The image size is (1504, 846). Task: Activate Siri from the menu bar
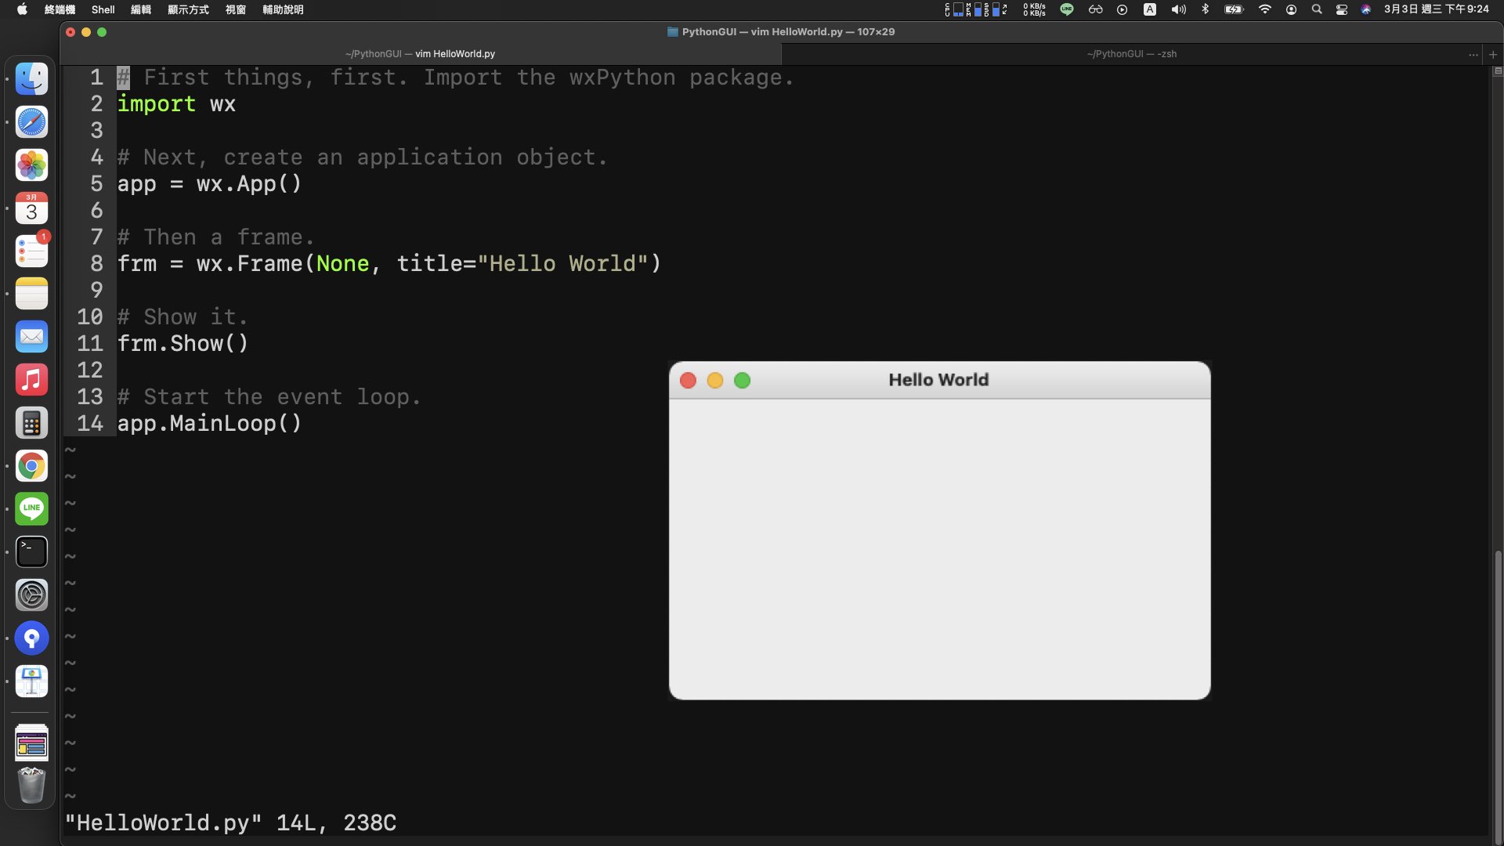[1366, 9]
